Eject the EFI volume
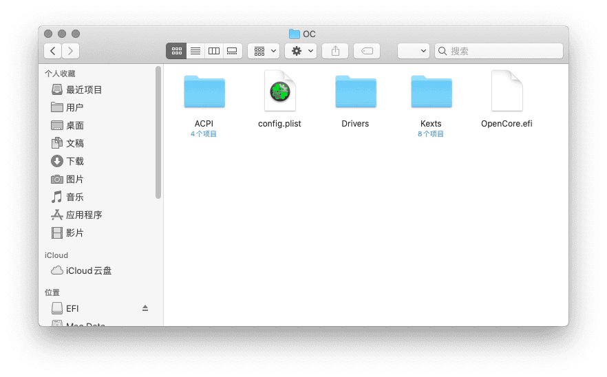Viewport: 607px width, 377px height. 145,308
